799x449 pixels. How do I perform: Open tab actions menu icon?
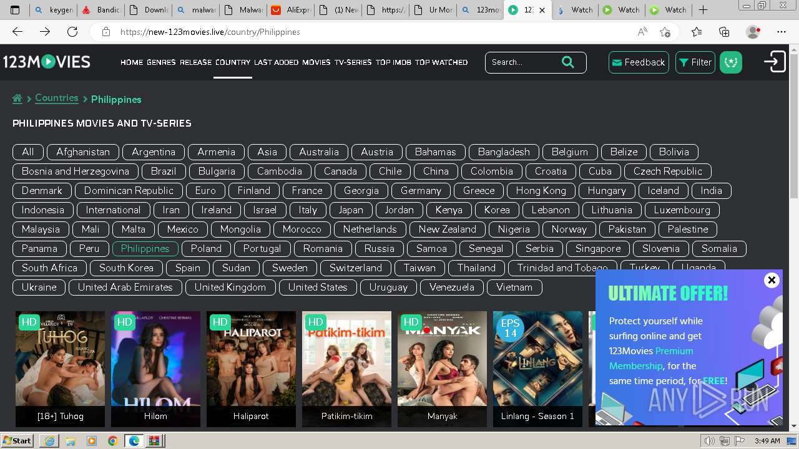pos(15,9)
